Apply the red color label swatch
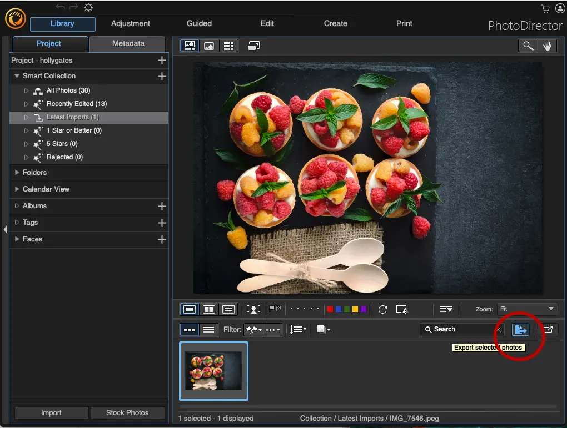Viewport: 567px width, 428px height. [330, 309]
